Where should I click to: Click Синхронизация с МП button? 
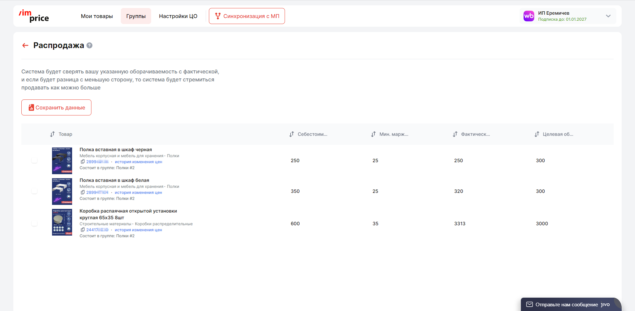click(247, 16)
